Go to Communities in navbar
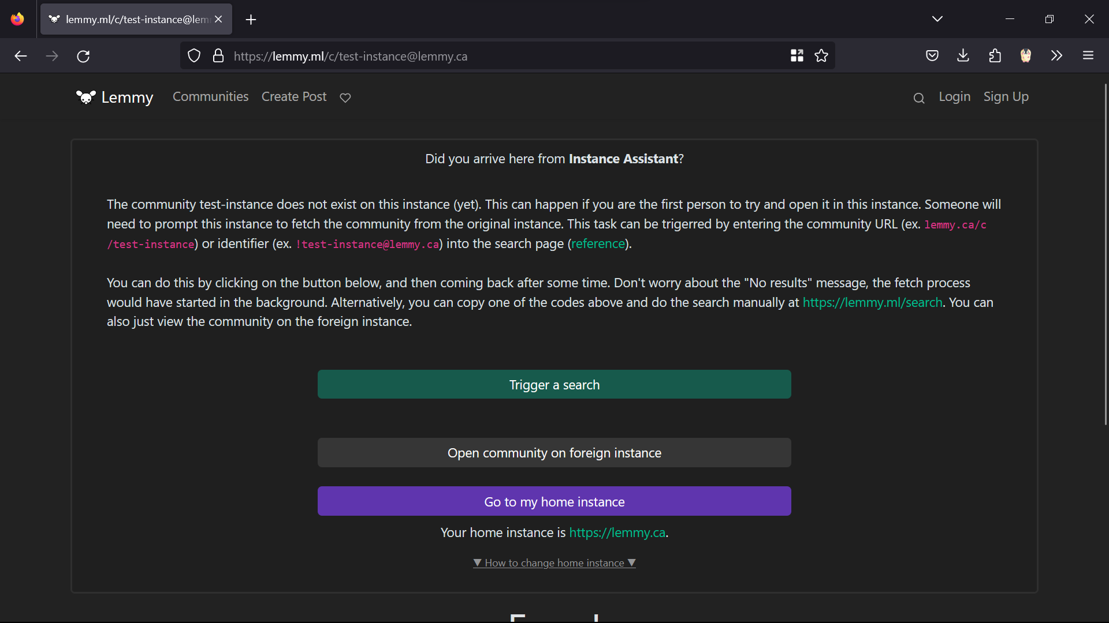This screenshot has width=1109, height=623. coord(210,97)
